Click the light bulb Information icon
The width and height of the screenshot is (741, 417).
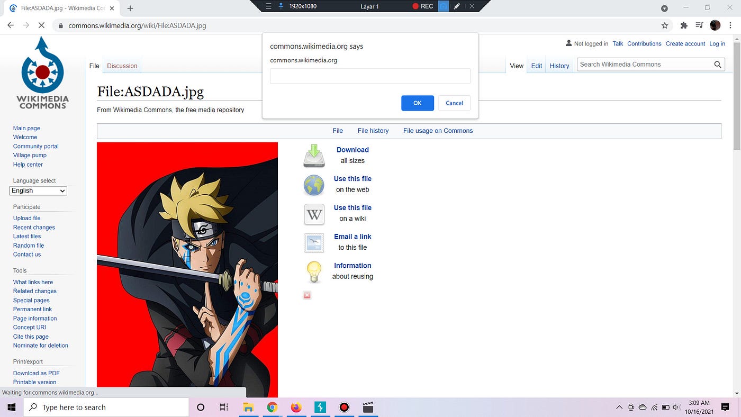(314, 272)
